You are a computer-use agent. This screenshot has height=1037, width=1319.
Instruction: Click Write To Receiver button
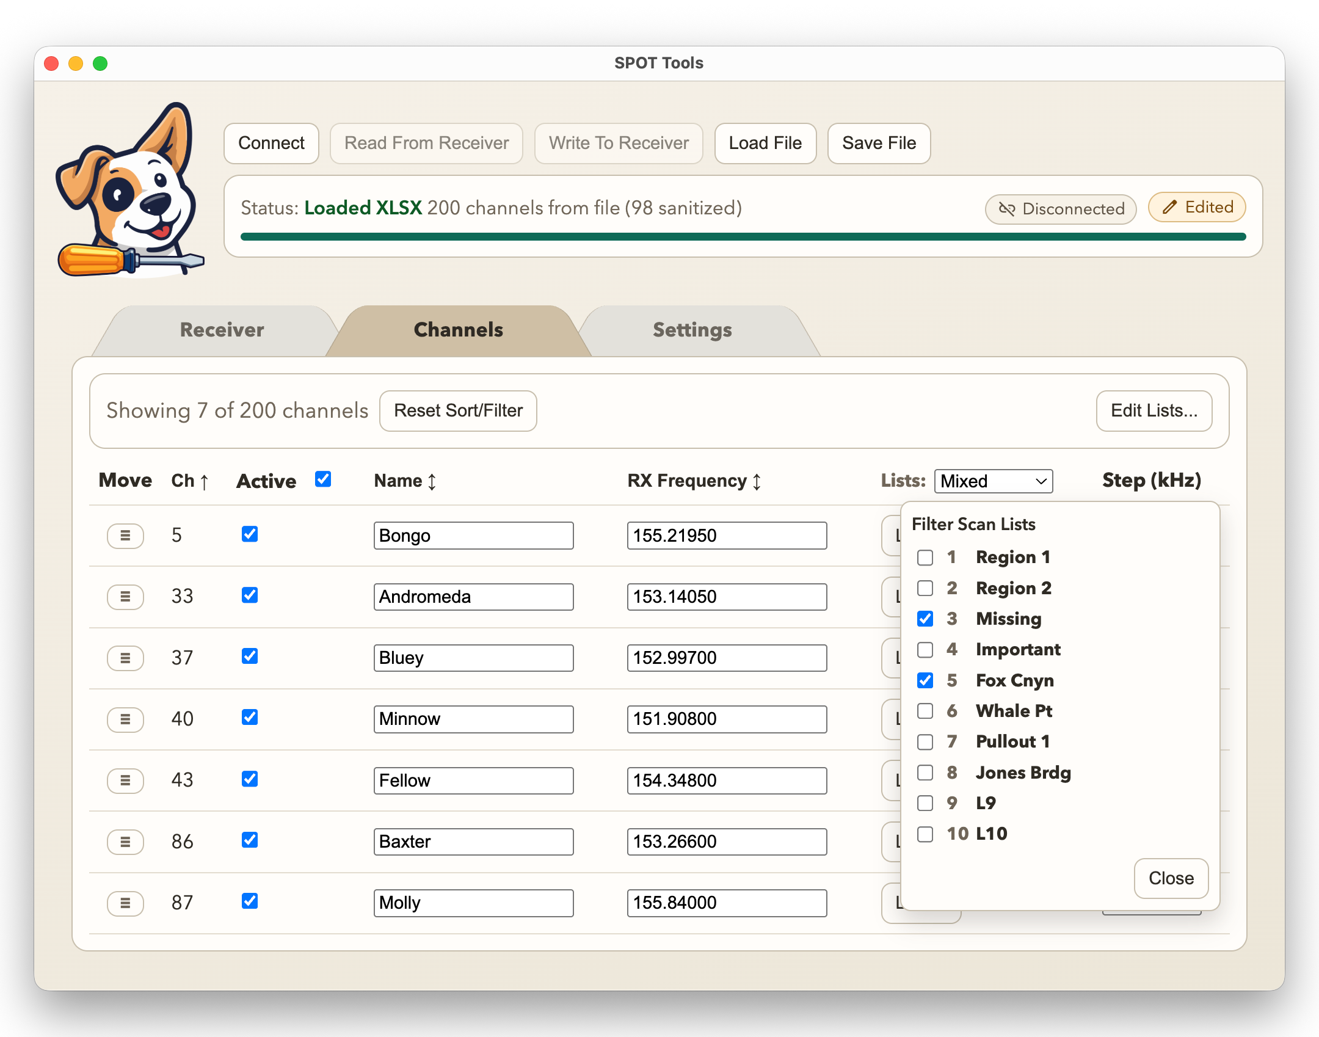click(x=619, y=144)
